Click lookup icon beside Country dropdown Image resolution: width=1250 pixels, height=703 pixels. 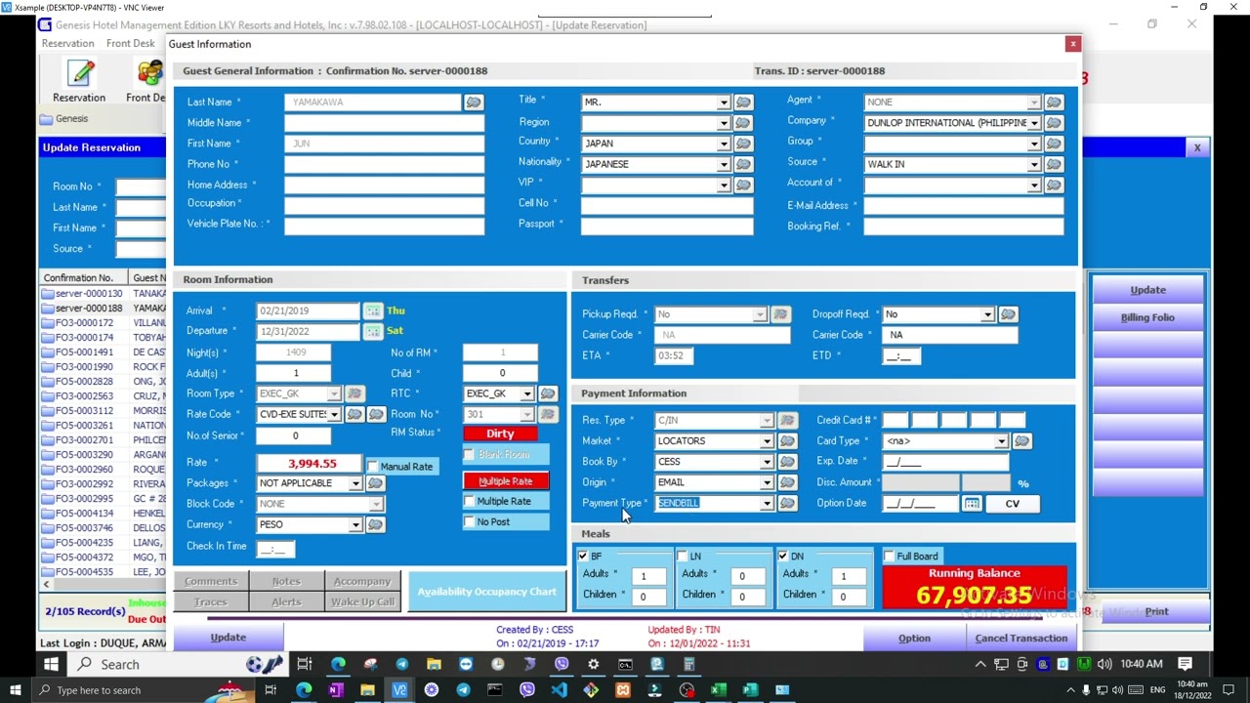[x=743, y=144]
